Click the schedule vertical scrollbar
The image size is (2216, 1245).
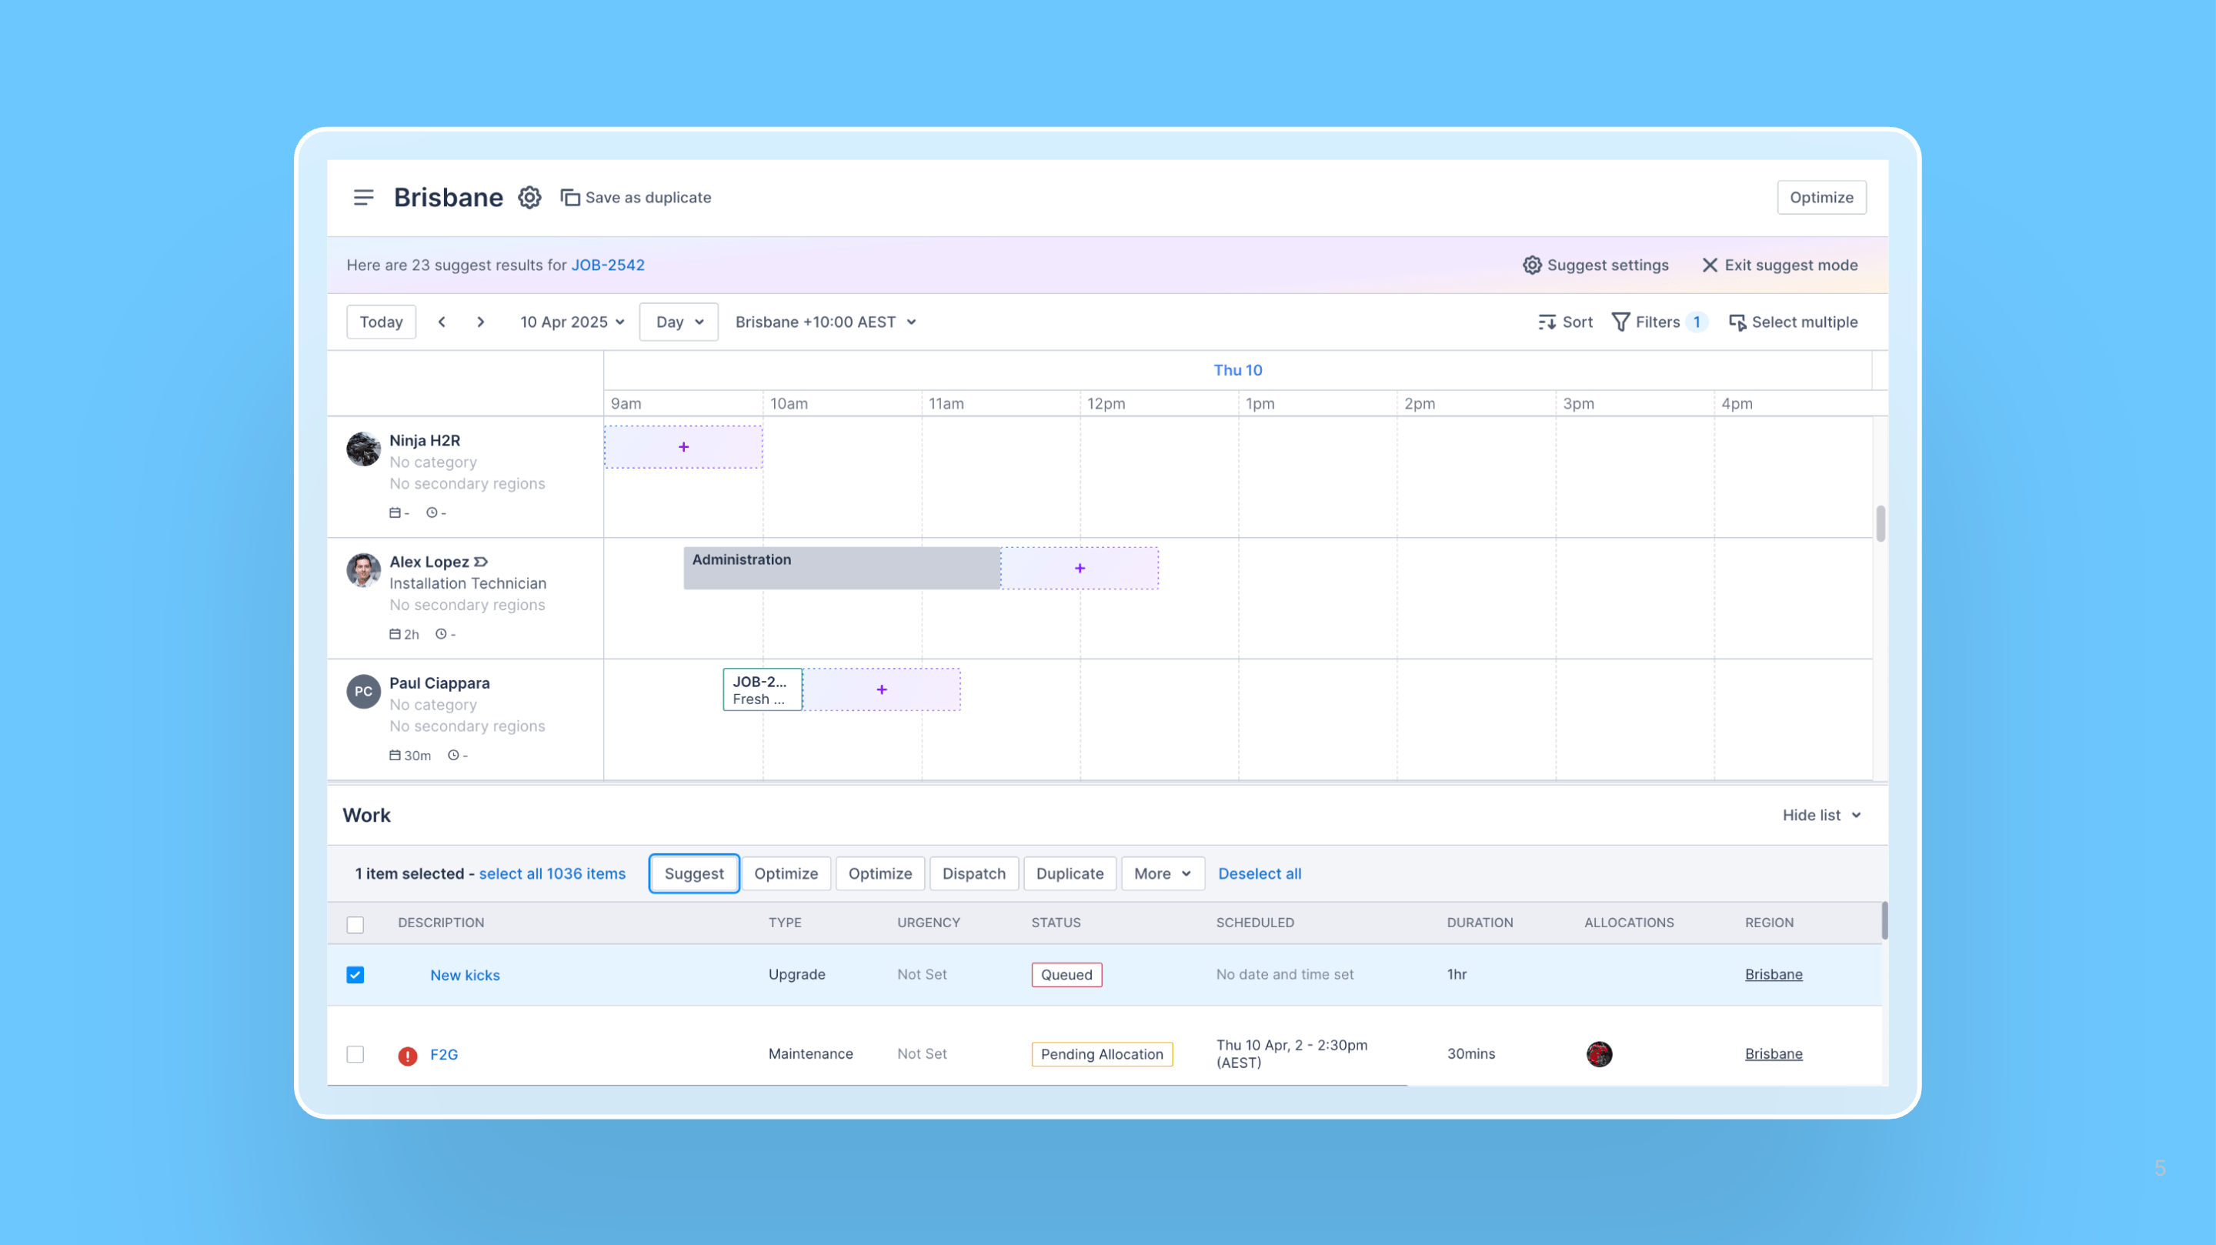1881,523
